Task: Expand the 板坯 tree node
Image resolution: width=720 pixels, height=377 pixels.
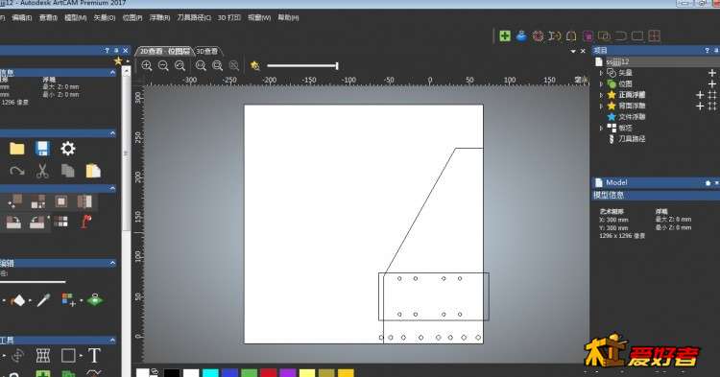Action: click(x=601, y=128)
